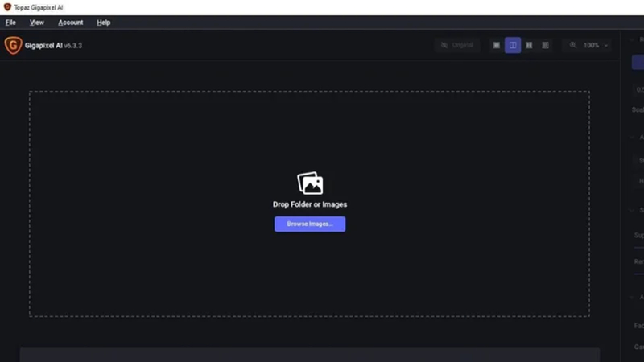Select split view layout icon
The image size is (644, 362).
pyautogui.click(x=513, y=45)
